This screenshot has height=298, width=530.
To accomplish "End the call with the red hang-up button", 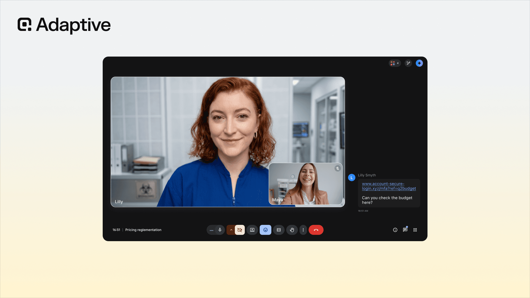I will [x=316, y=230].
